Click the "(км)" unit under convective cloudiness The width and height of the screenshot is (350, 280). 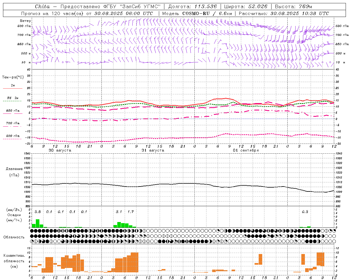tap(14, 266)
